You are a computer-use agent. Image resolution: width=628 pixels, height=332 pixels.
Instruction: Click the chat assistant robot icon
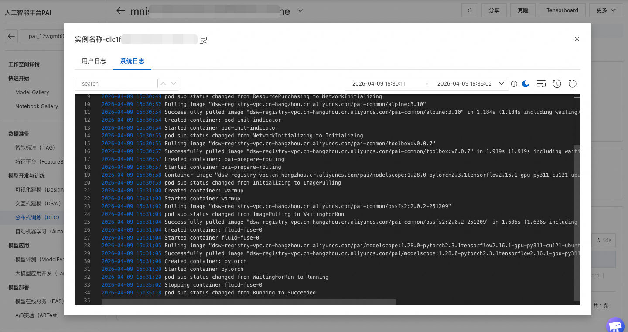tap(615, 325)
